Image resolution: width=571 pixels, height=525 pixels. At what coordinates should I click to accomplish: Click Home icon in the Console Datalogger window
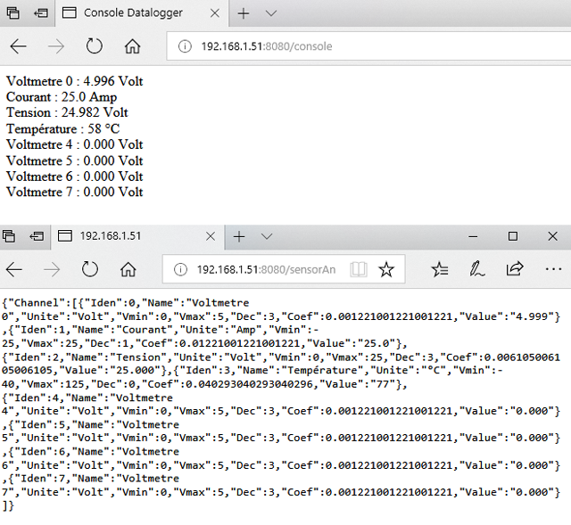click(132, 46)
